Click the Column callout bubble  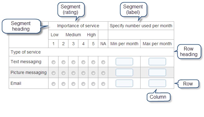tap(159, 97)
